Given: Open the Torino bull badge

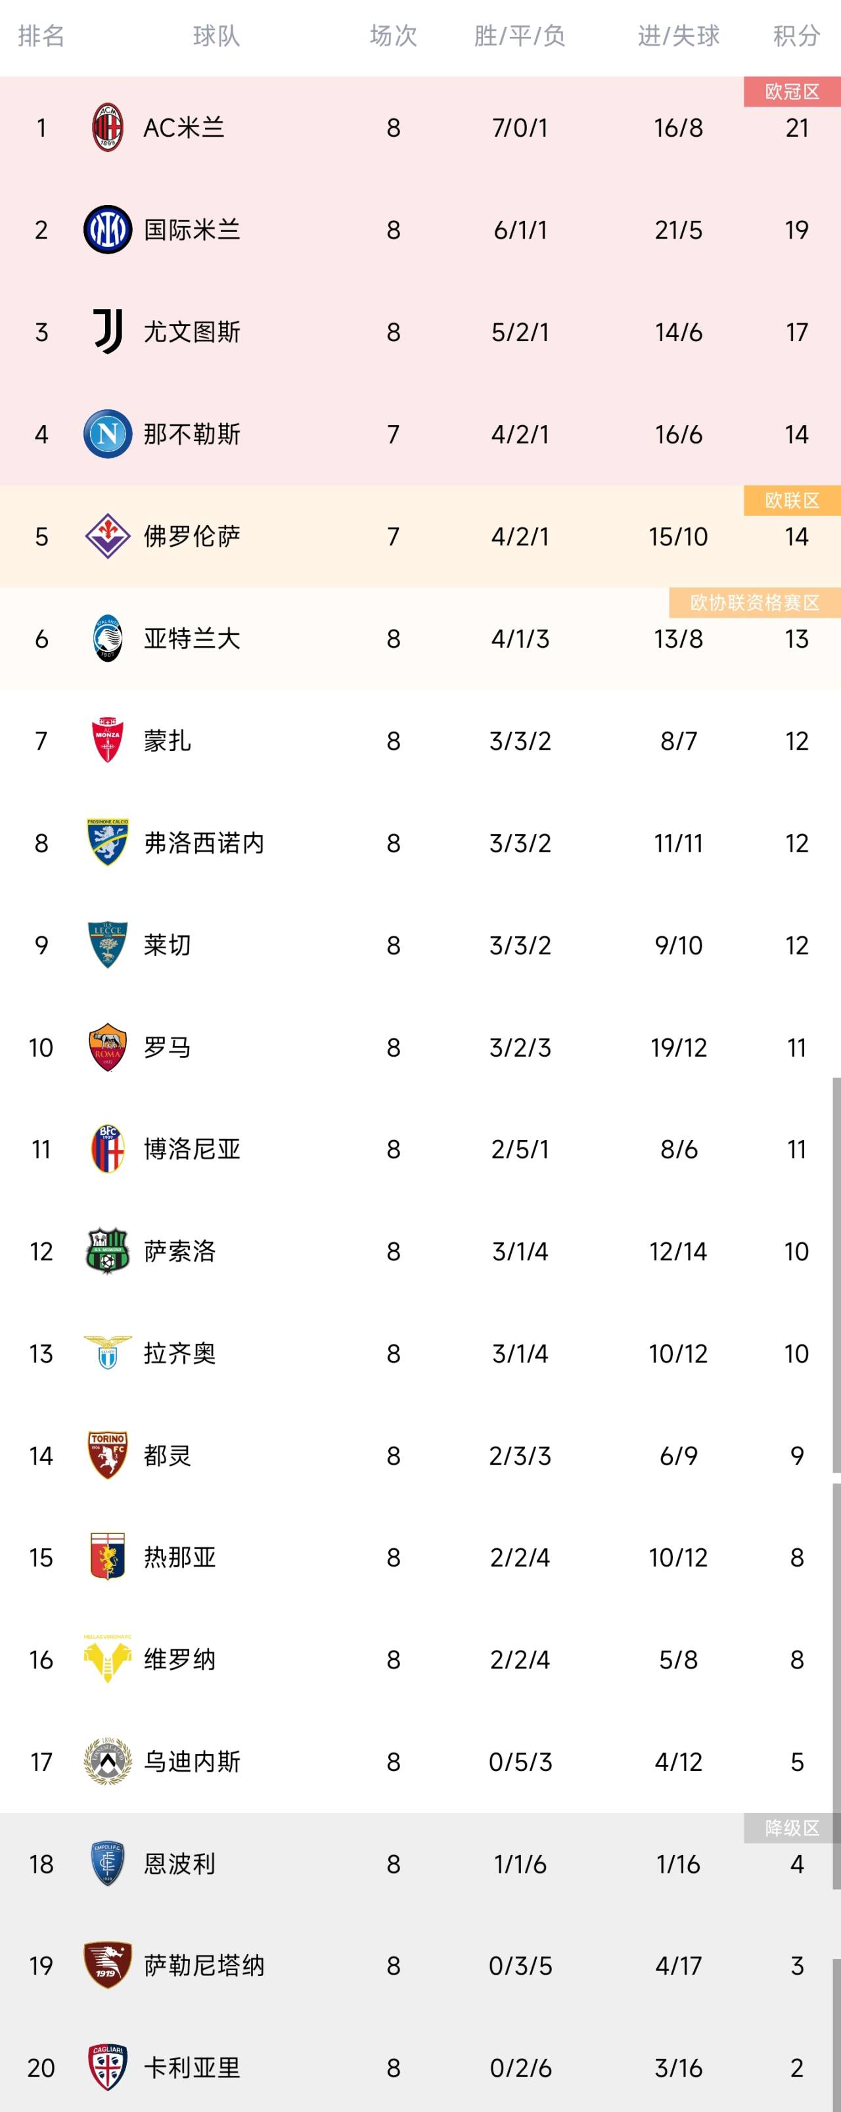Looking at the screenshot, I should click(107, 1456).
